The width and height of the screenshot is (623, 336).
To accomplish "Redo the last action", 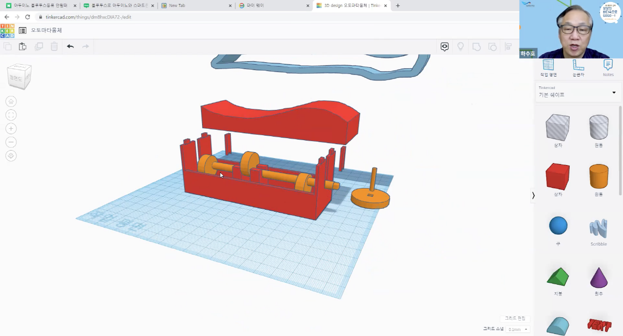I will (86, 46).
